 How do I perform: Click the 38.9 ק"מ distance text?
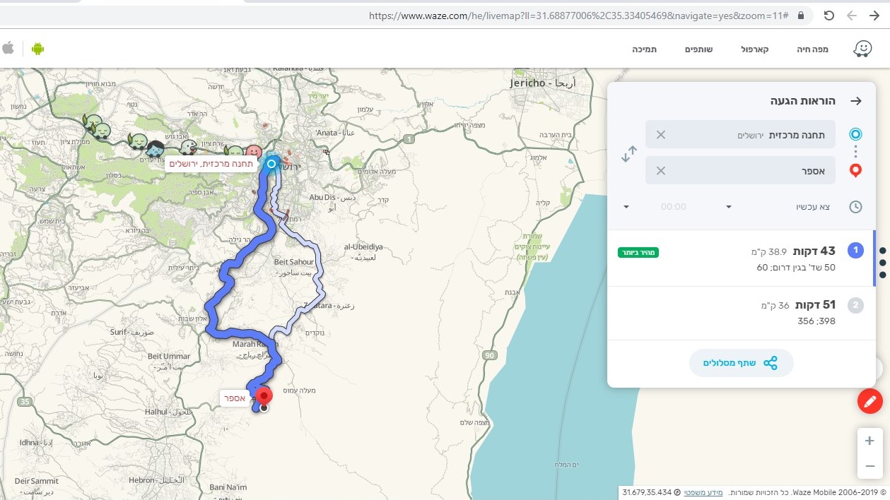(x=769, y=251)
